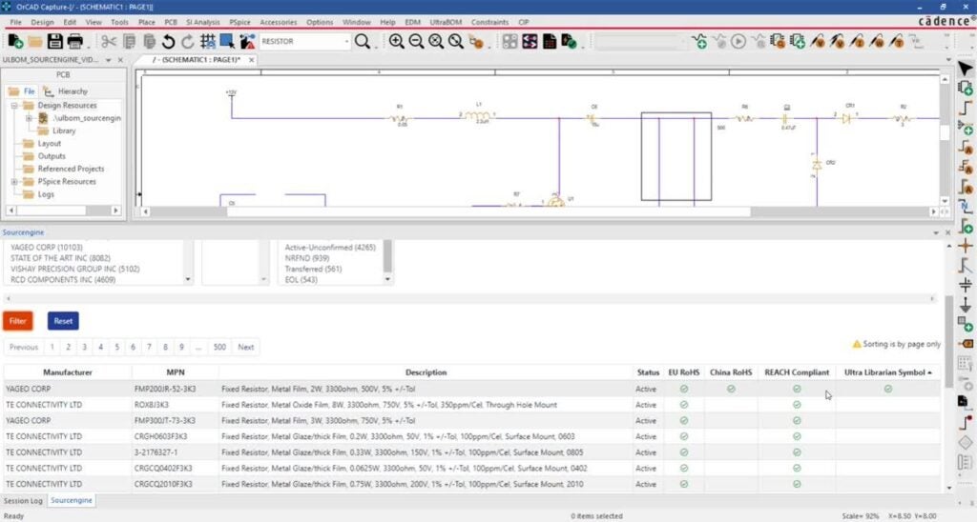Run PSpice simulation with play icon
Image resolution: width=977 pixels, height=522 pixels.
(x=738, y=42)
